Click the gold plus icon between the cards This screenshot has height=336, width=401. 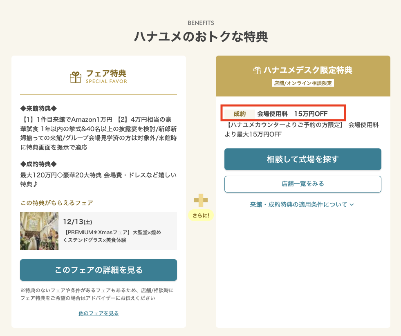click(201, 200)
